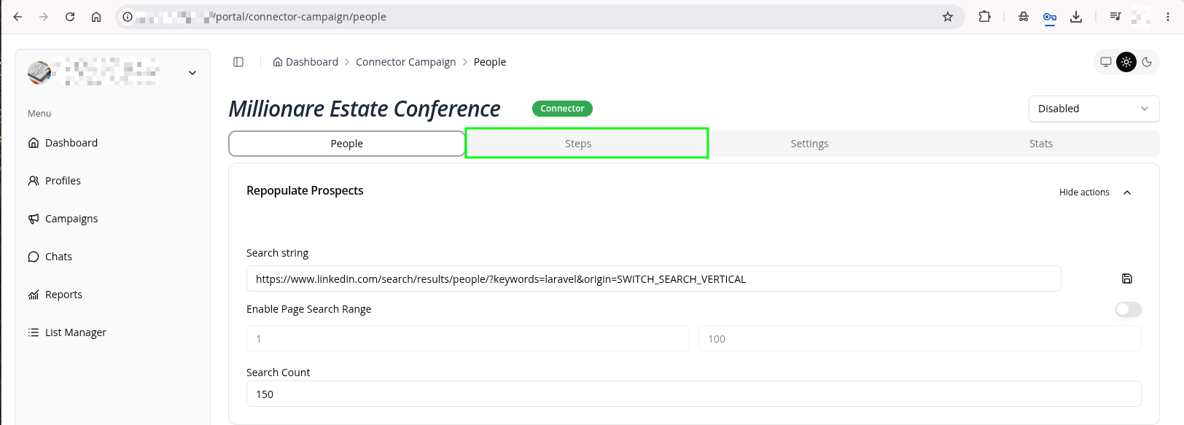This screenshot has height=425, width=1184.
Task: Toggle Enable Page Search Range switch
Action: [1128, 310]
